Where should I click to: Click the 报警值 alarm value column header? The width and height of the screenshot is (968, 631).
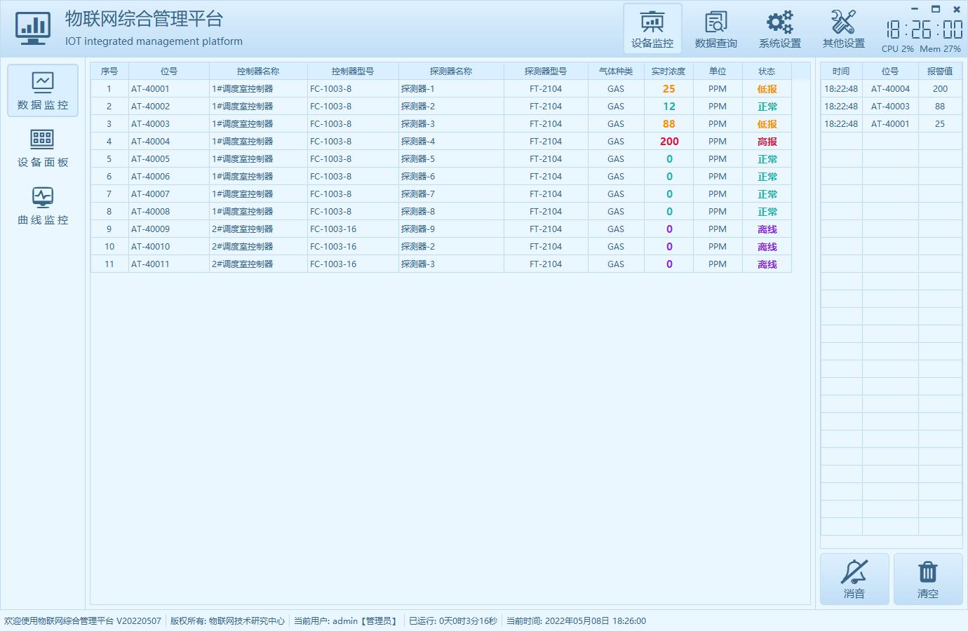click(939, 72)
